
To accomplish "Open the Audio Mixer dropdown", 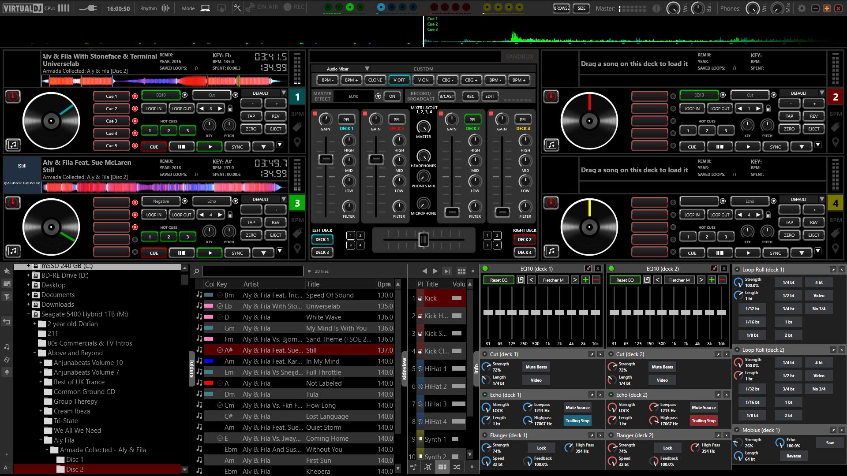I will [x=367, y=69].
